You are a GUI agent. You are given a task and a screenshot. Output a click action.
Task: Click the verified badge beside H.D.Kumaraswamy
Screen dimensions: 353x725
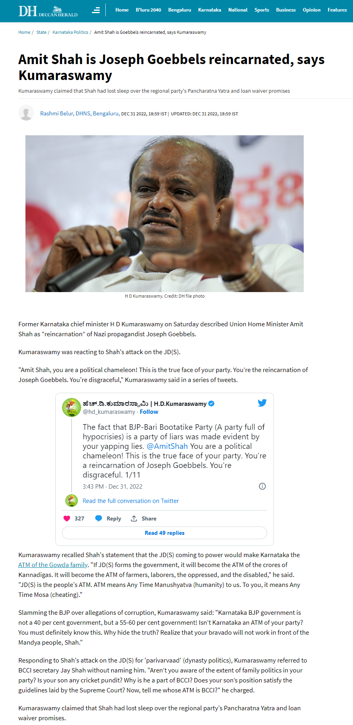(x=211, y=403)
